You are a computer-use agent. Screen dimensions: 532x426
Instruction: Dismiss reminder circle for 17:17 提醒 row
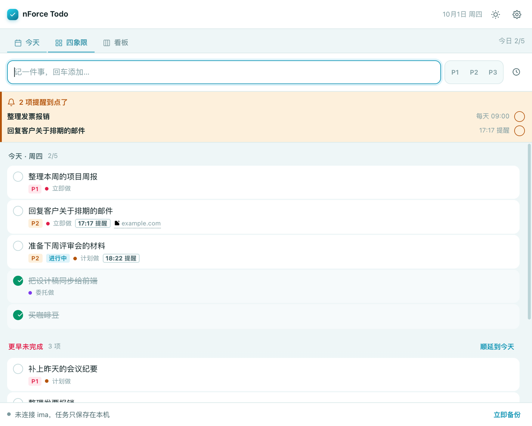[519, 131]
